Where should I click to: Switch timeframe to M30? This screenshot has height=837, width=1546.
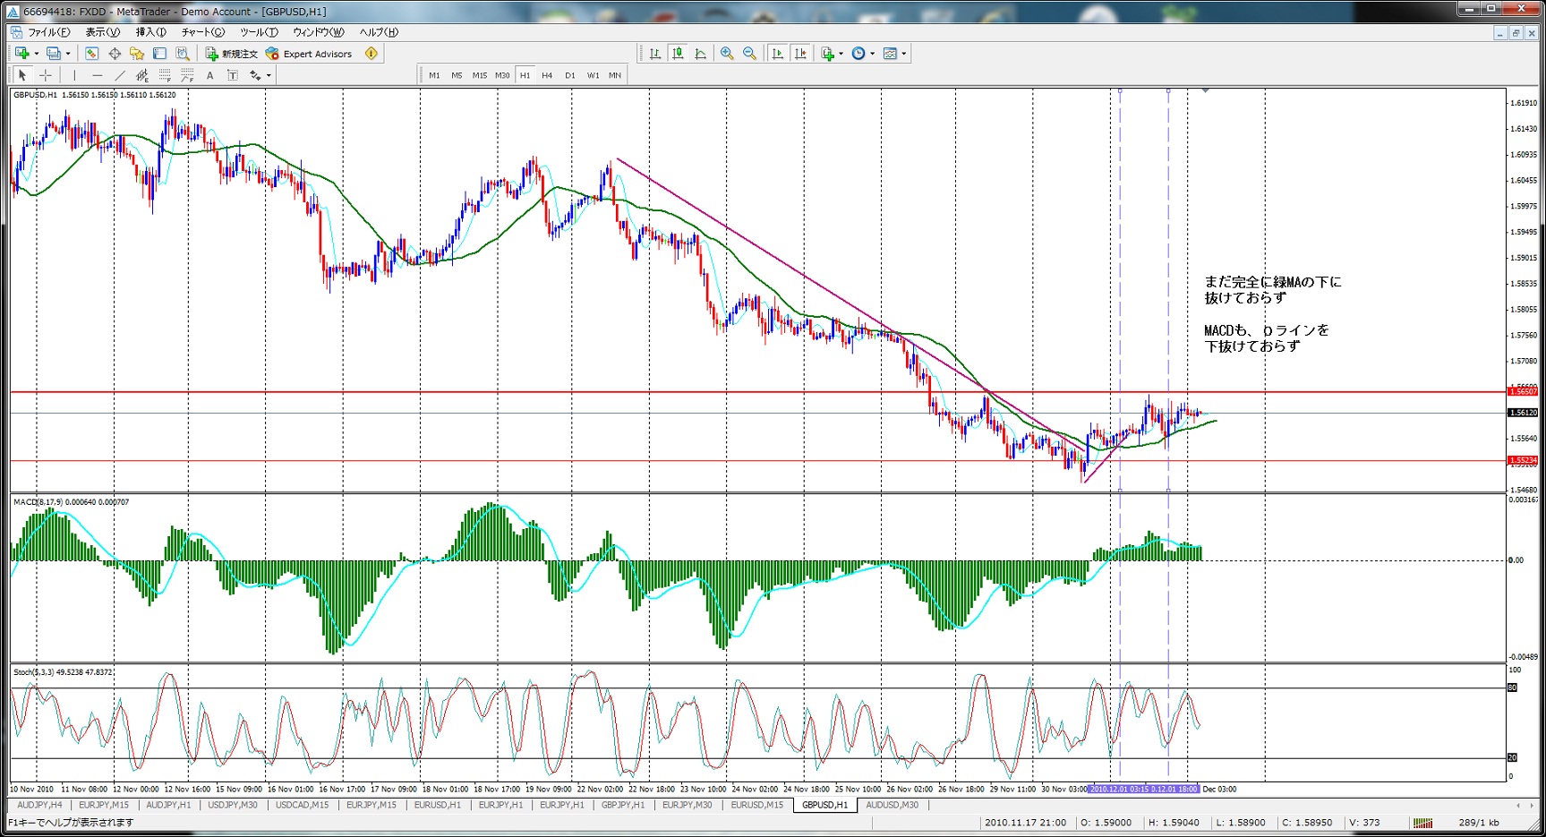pos(502,75)
